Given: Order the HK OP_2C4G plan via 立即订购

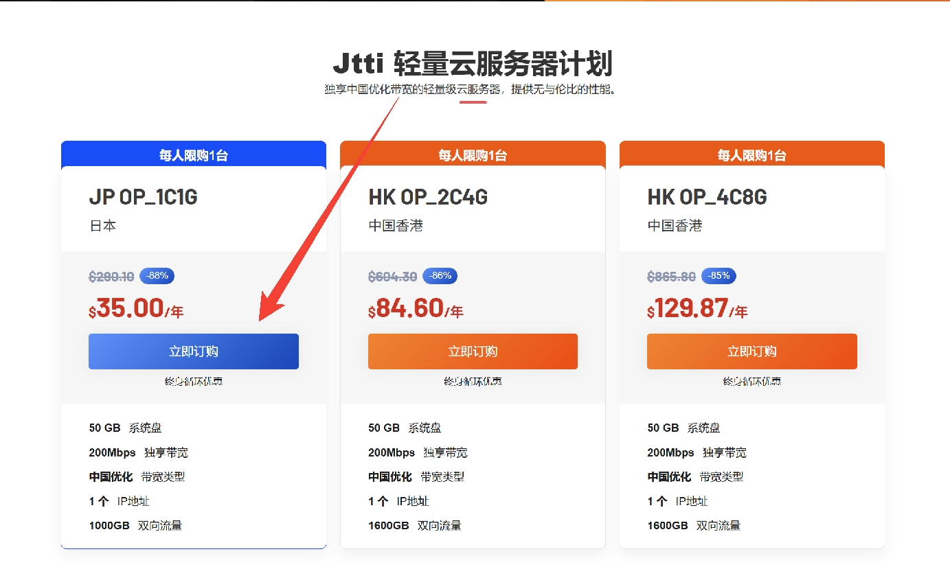Looking at the screenshot, I should (x=473, y=351).
